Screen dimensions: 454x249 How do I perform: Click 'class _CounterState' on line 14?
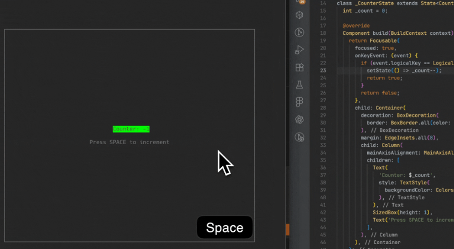[x=365, y=3]
